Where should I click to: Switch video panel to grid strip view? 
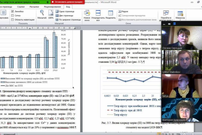[x=174, y=24]
